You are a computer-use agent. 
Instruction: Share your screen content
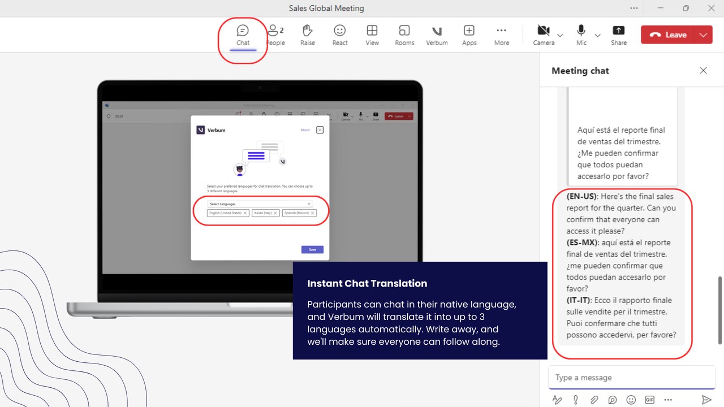coord(619,34)
